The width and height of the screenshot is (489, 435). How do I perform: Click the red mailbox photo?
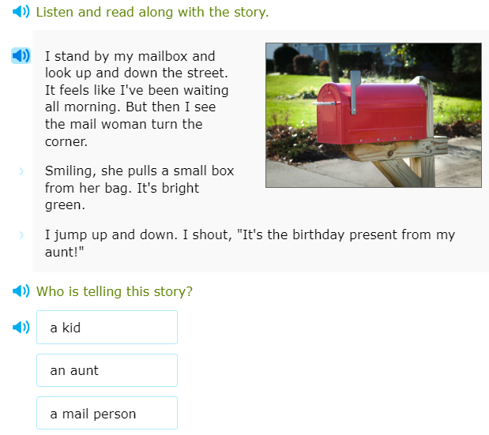click(x=373, y=114)
